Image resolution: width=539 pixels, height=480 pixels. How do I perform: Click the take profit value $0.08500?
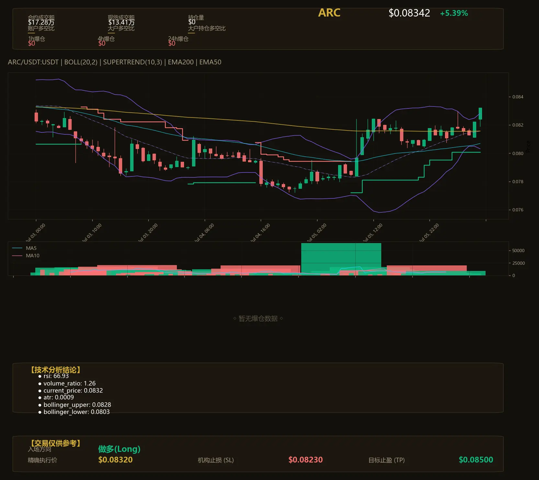(x=476, y=460)
